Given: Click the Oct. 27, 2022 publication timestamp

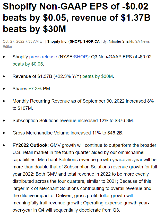Looking at the screenshot, I should click(23, 41).
